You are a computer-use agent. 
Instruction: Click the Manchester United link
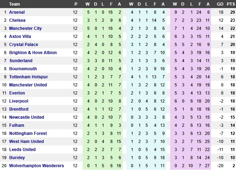pyautogui.click(x=28, y=85)
